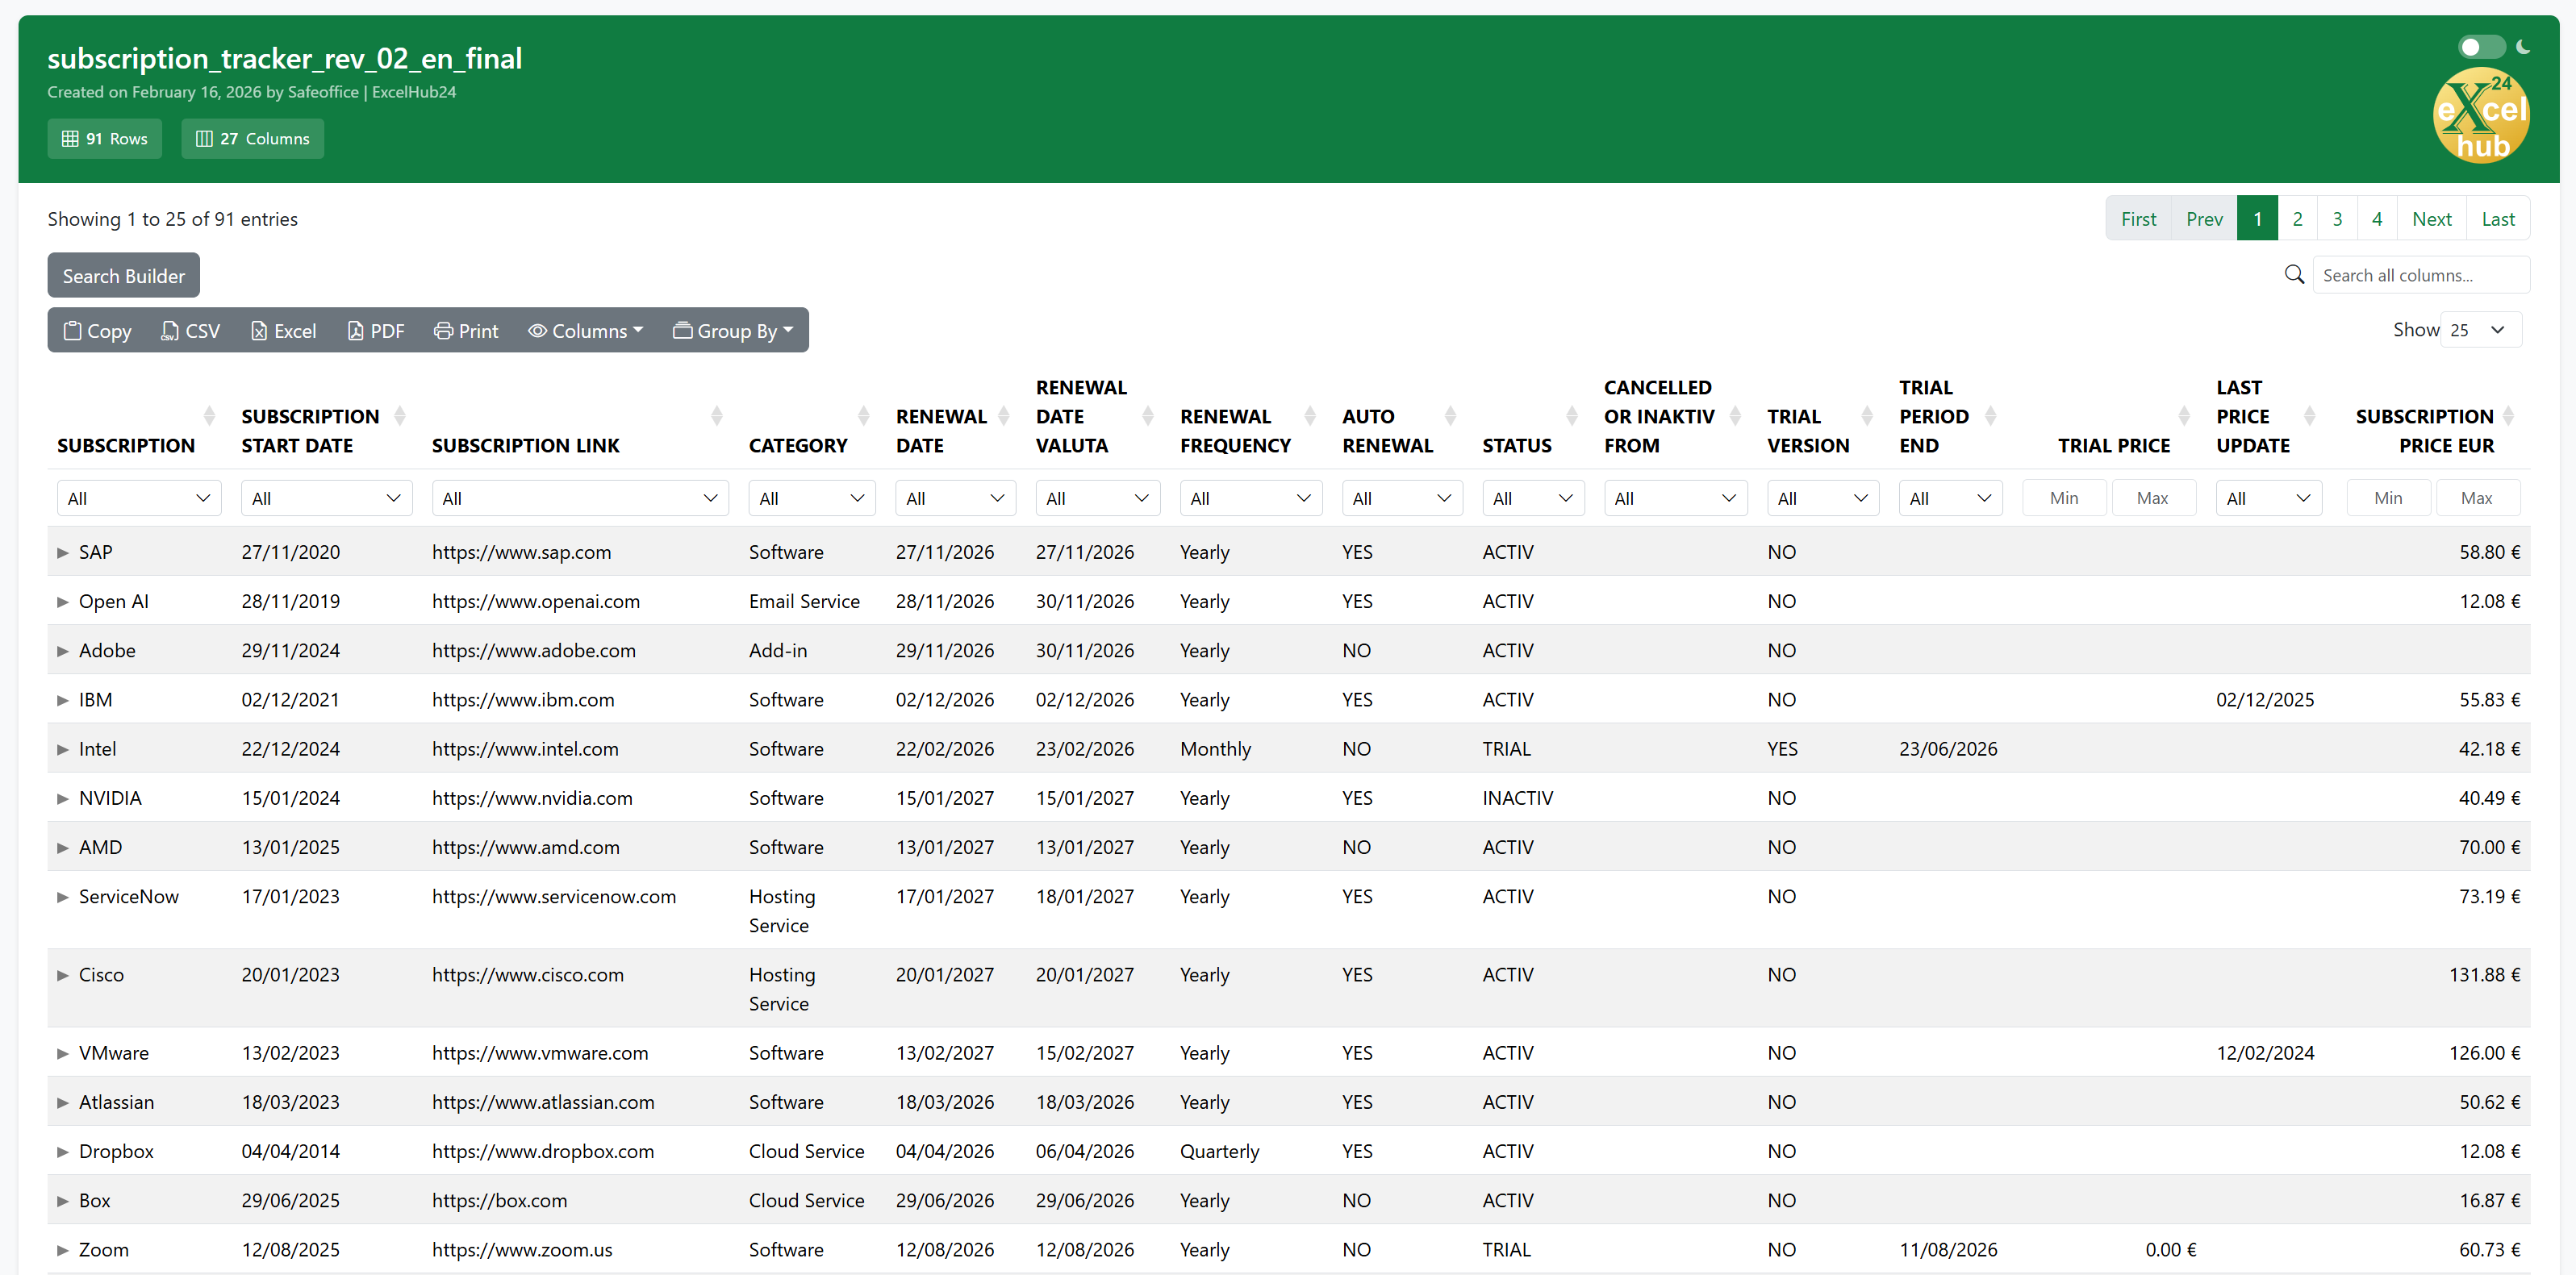Screen dimensions: 2576x1275
Task: Focus the Search all columns field
Action: (2421, 275)
